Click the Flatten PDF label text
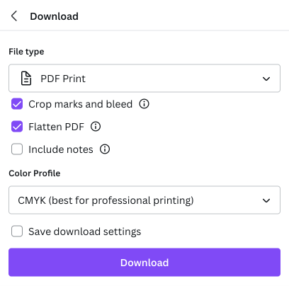Image resolution: width=289 pixels, height=286 pixels. coord(56,127)
